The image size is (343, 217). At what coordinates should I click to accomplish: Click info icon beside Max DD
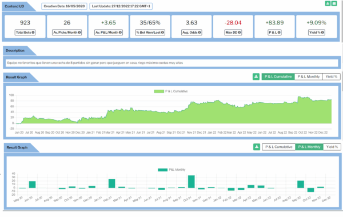tap(240, 33)
